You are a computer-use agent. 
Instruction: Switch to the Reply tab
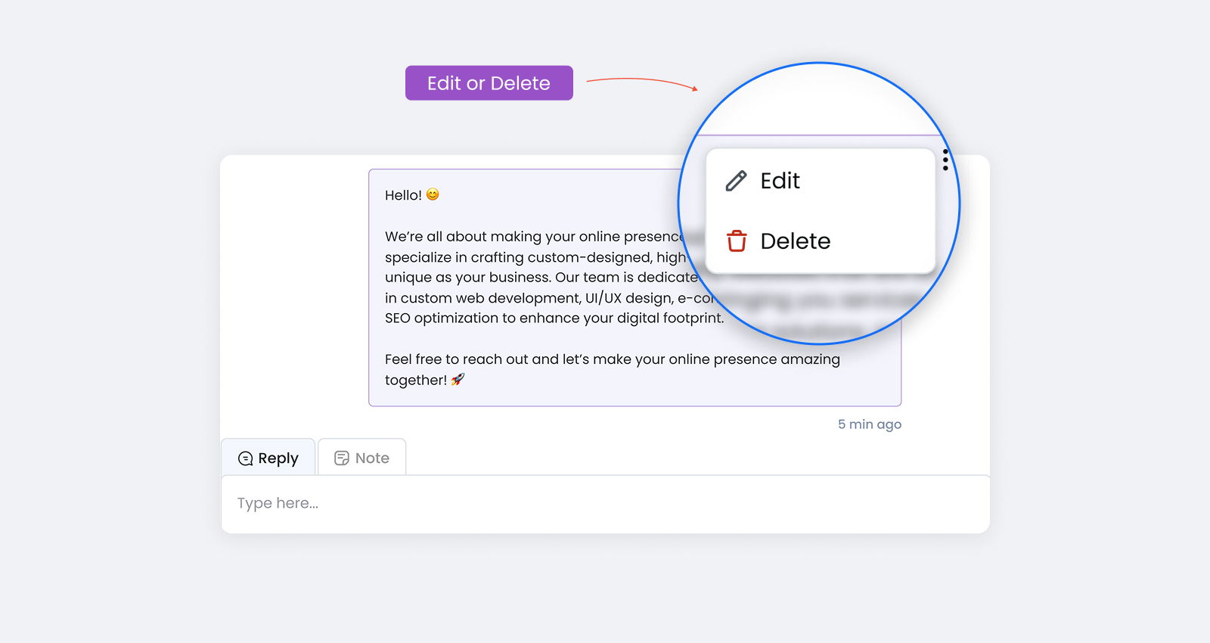coord(268,458)
